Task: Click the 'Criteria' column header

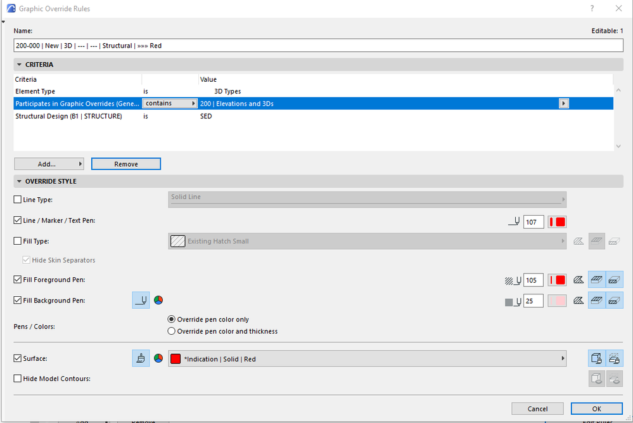Action: tap(26, 80)
